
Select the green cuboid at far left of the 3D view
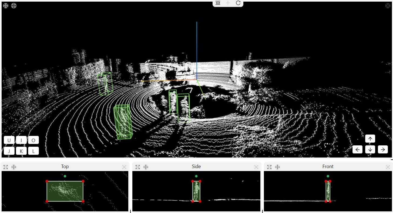pyautogui.click(x=105, y=84)
